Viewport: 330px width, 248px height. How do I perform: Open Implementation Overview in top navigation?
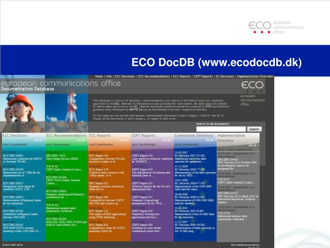point(255,77)
